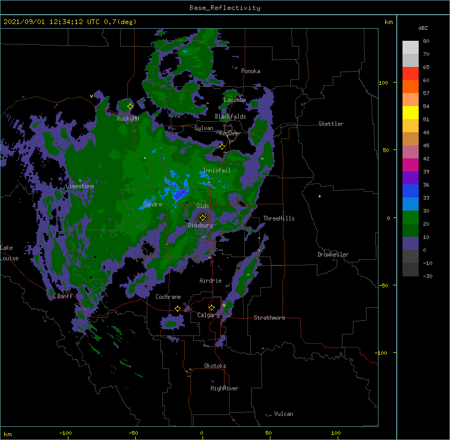
Task: Select the slate purple 10–0 dBZ swatch
Action: click(410, 244)
